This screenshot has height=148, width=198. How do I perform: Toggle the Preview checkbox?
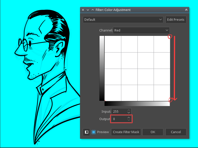[x=94, y=132]
